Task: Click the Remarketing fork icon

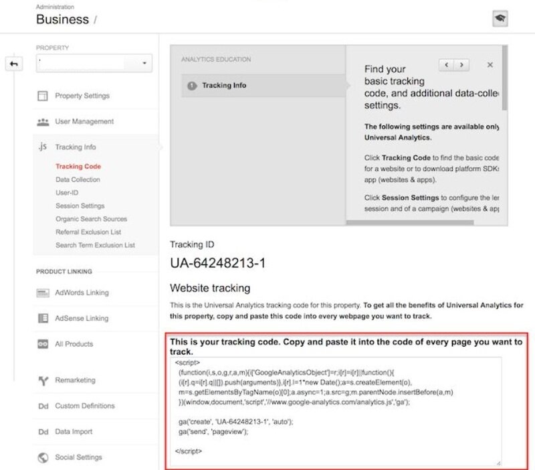Action: [43, 380]
